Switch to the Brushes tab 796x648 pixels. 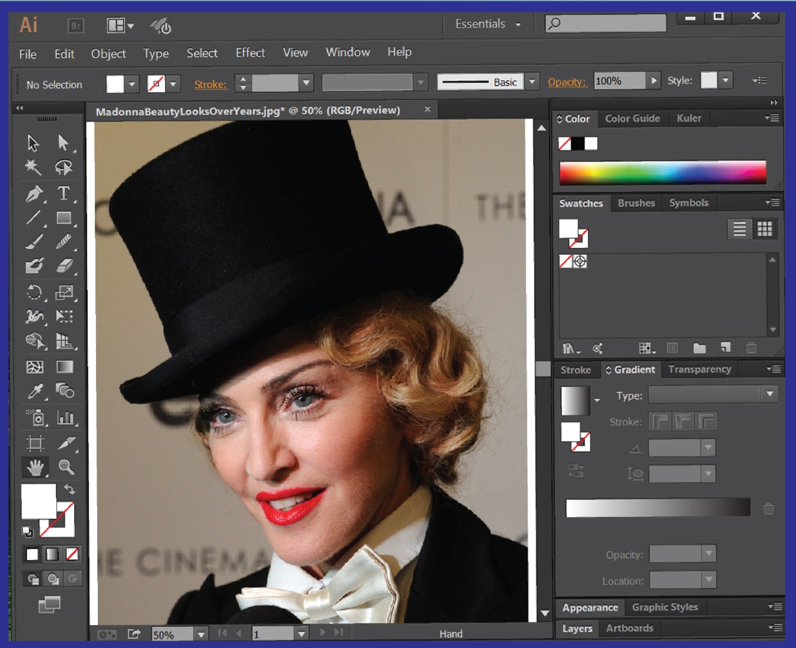[x=636, y=203]
